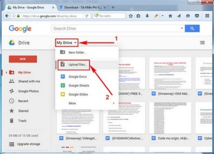This screenshot has width=214, height=154.
Task: Choose Upload files... from the menu
Action: point(87,65)
